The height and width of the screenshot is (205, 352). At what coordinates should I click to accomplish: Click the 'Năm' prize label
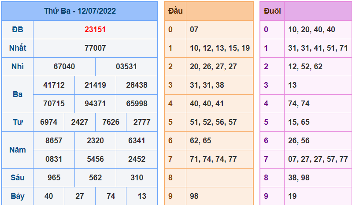pyautogui.click(x=18, y=150)
